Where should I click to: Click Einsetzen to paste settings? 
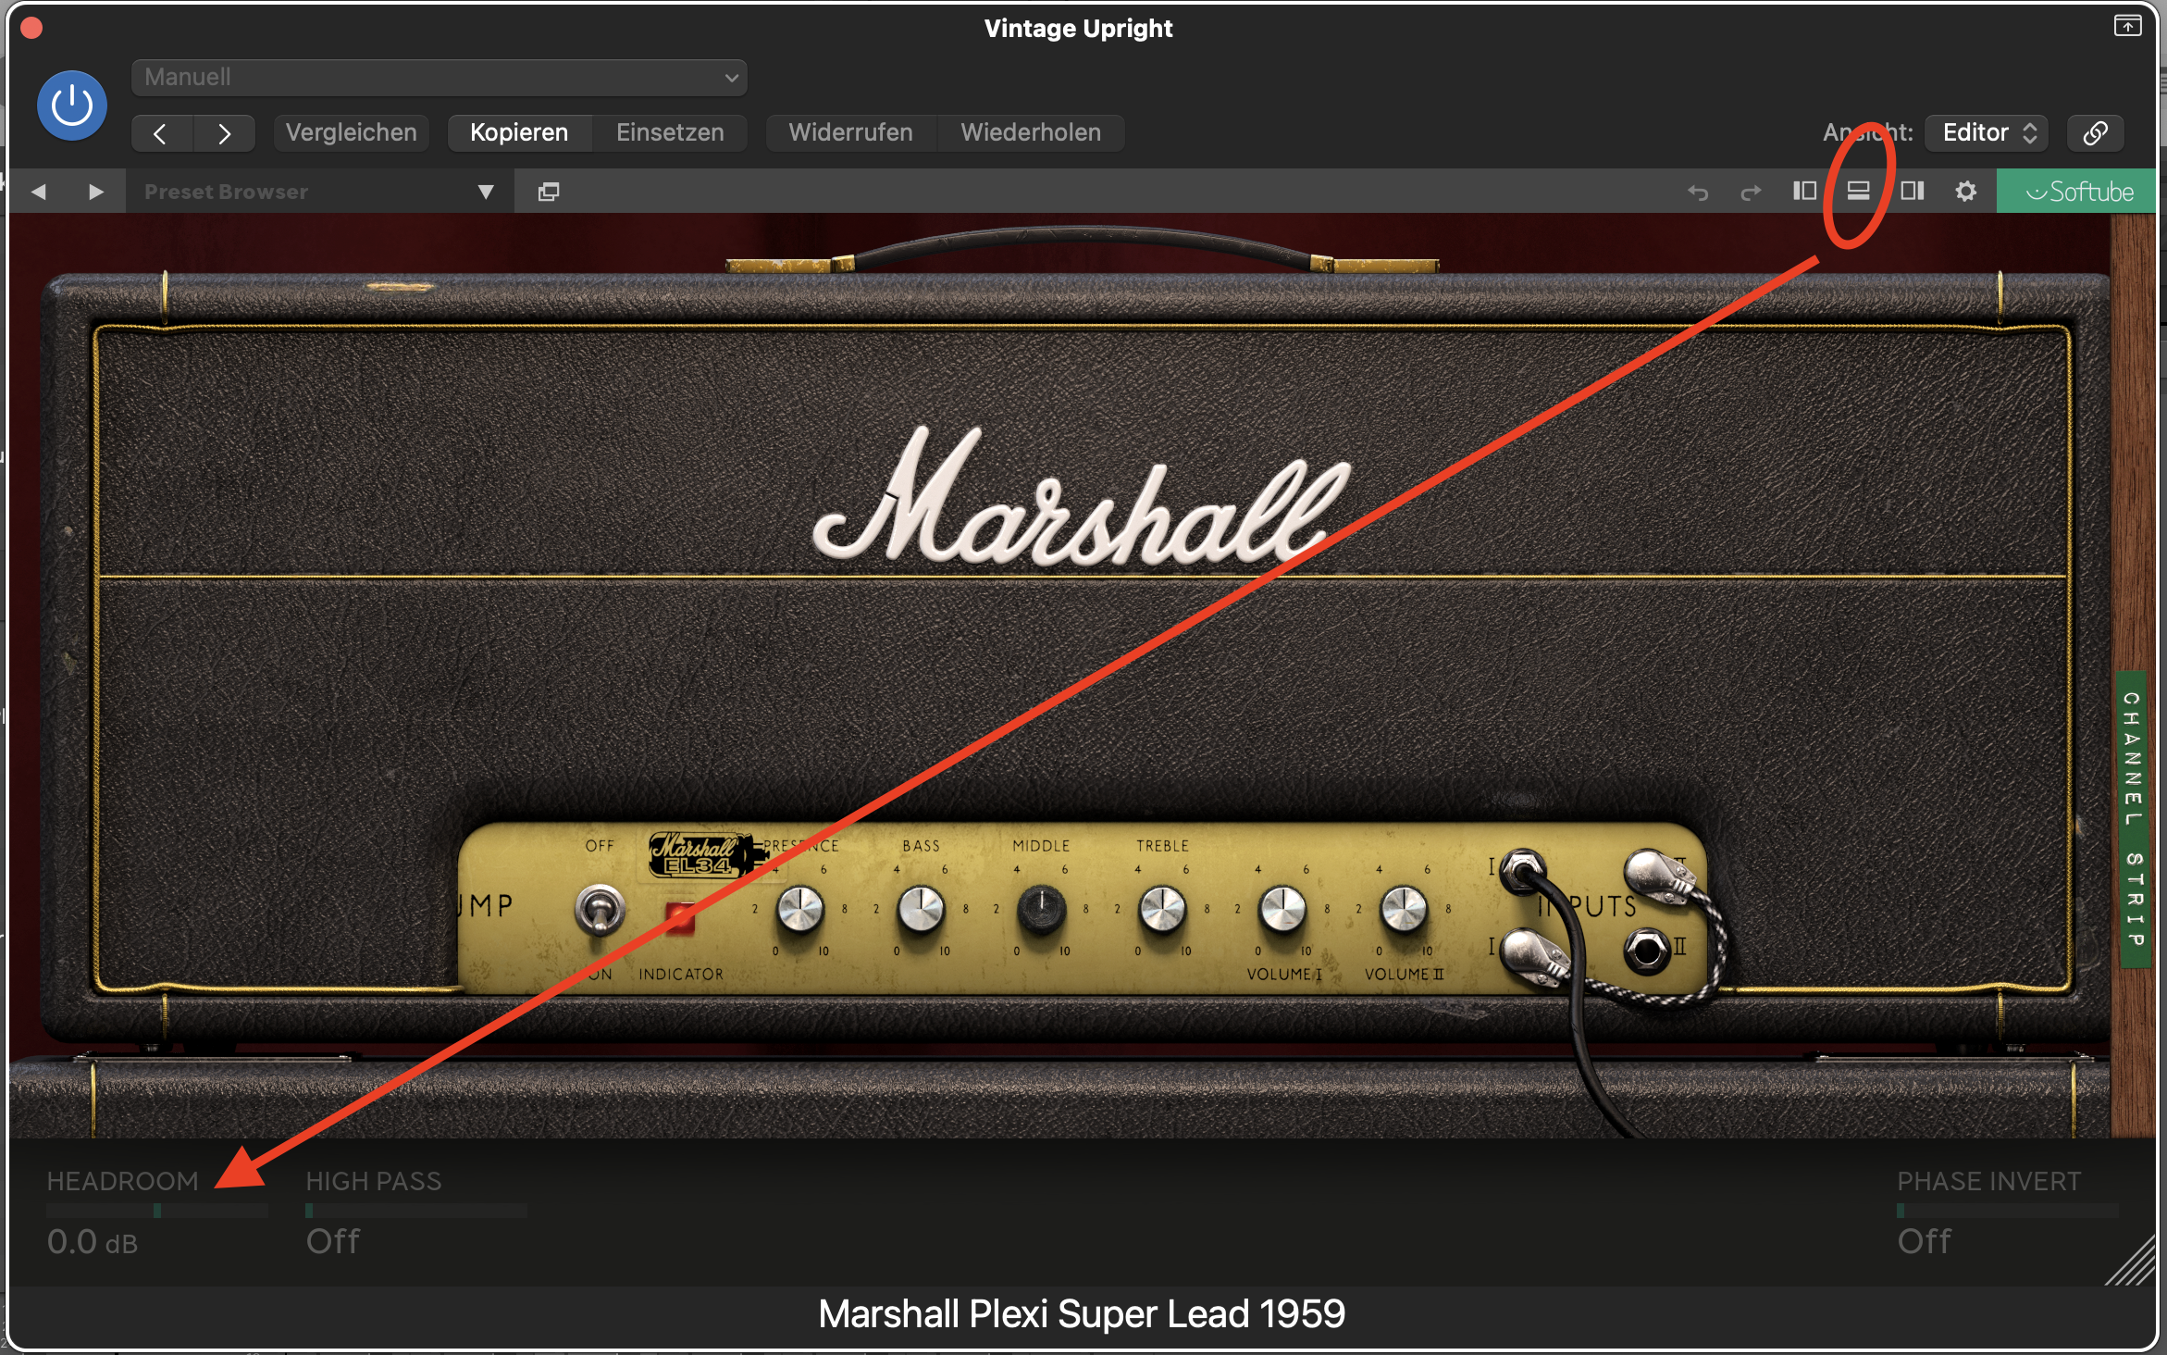670,132
